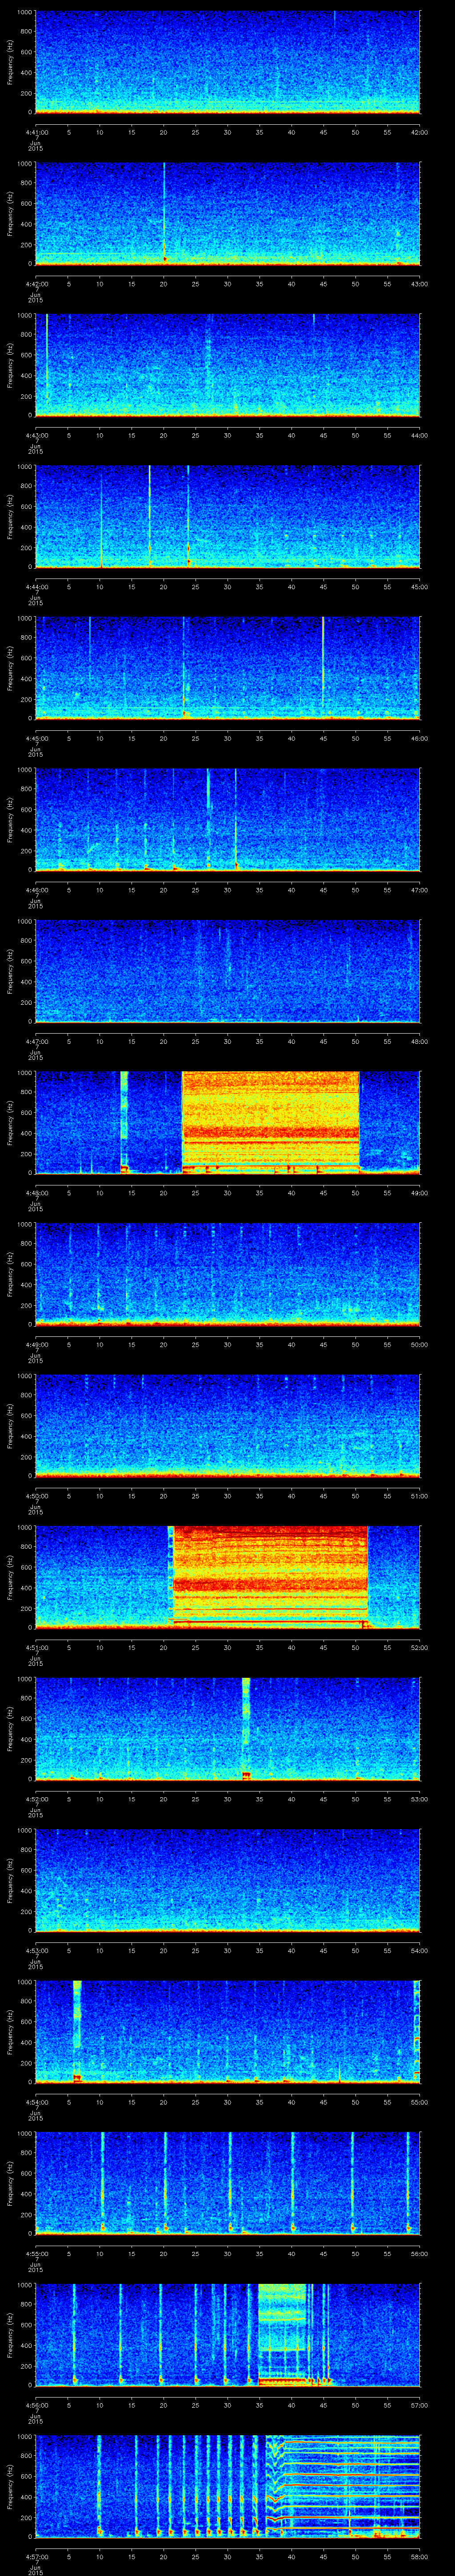This screenshot has width=455, height=2576.
Task: Click "Frequency (Hz)" axis title of 4:48:00 panel
Action: point(10,1122)
